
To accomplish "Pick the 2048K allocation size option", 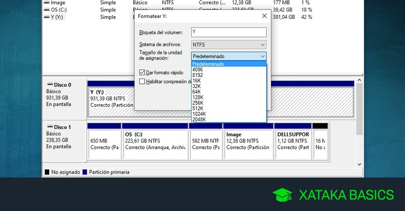I will [x=199, y=119].
